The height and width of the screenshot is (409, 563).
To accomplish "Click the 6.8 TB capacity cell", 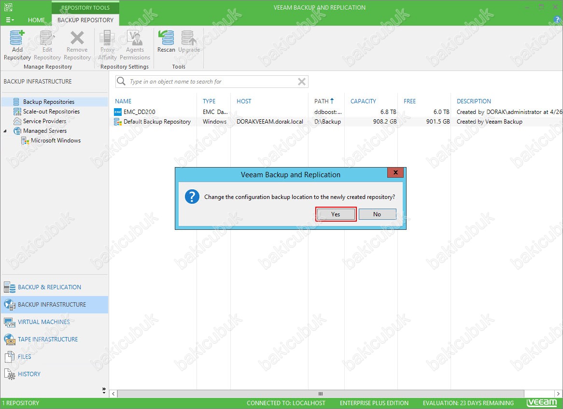I will point(388,112).
